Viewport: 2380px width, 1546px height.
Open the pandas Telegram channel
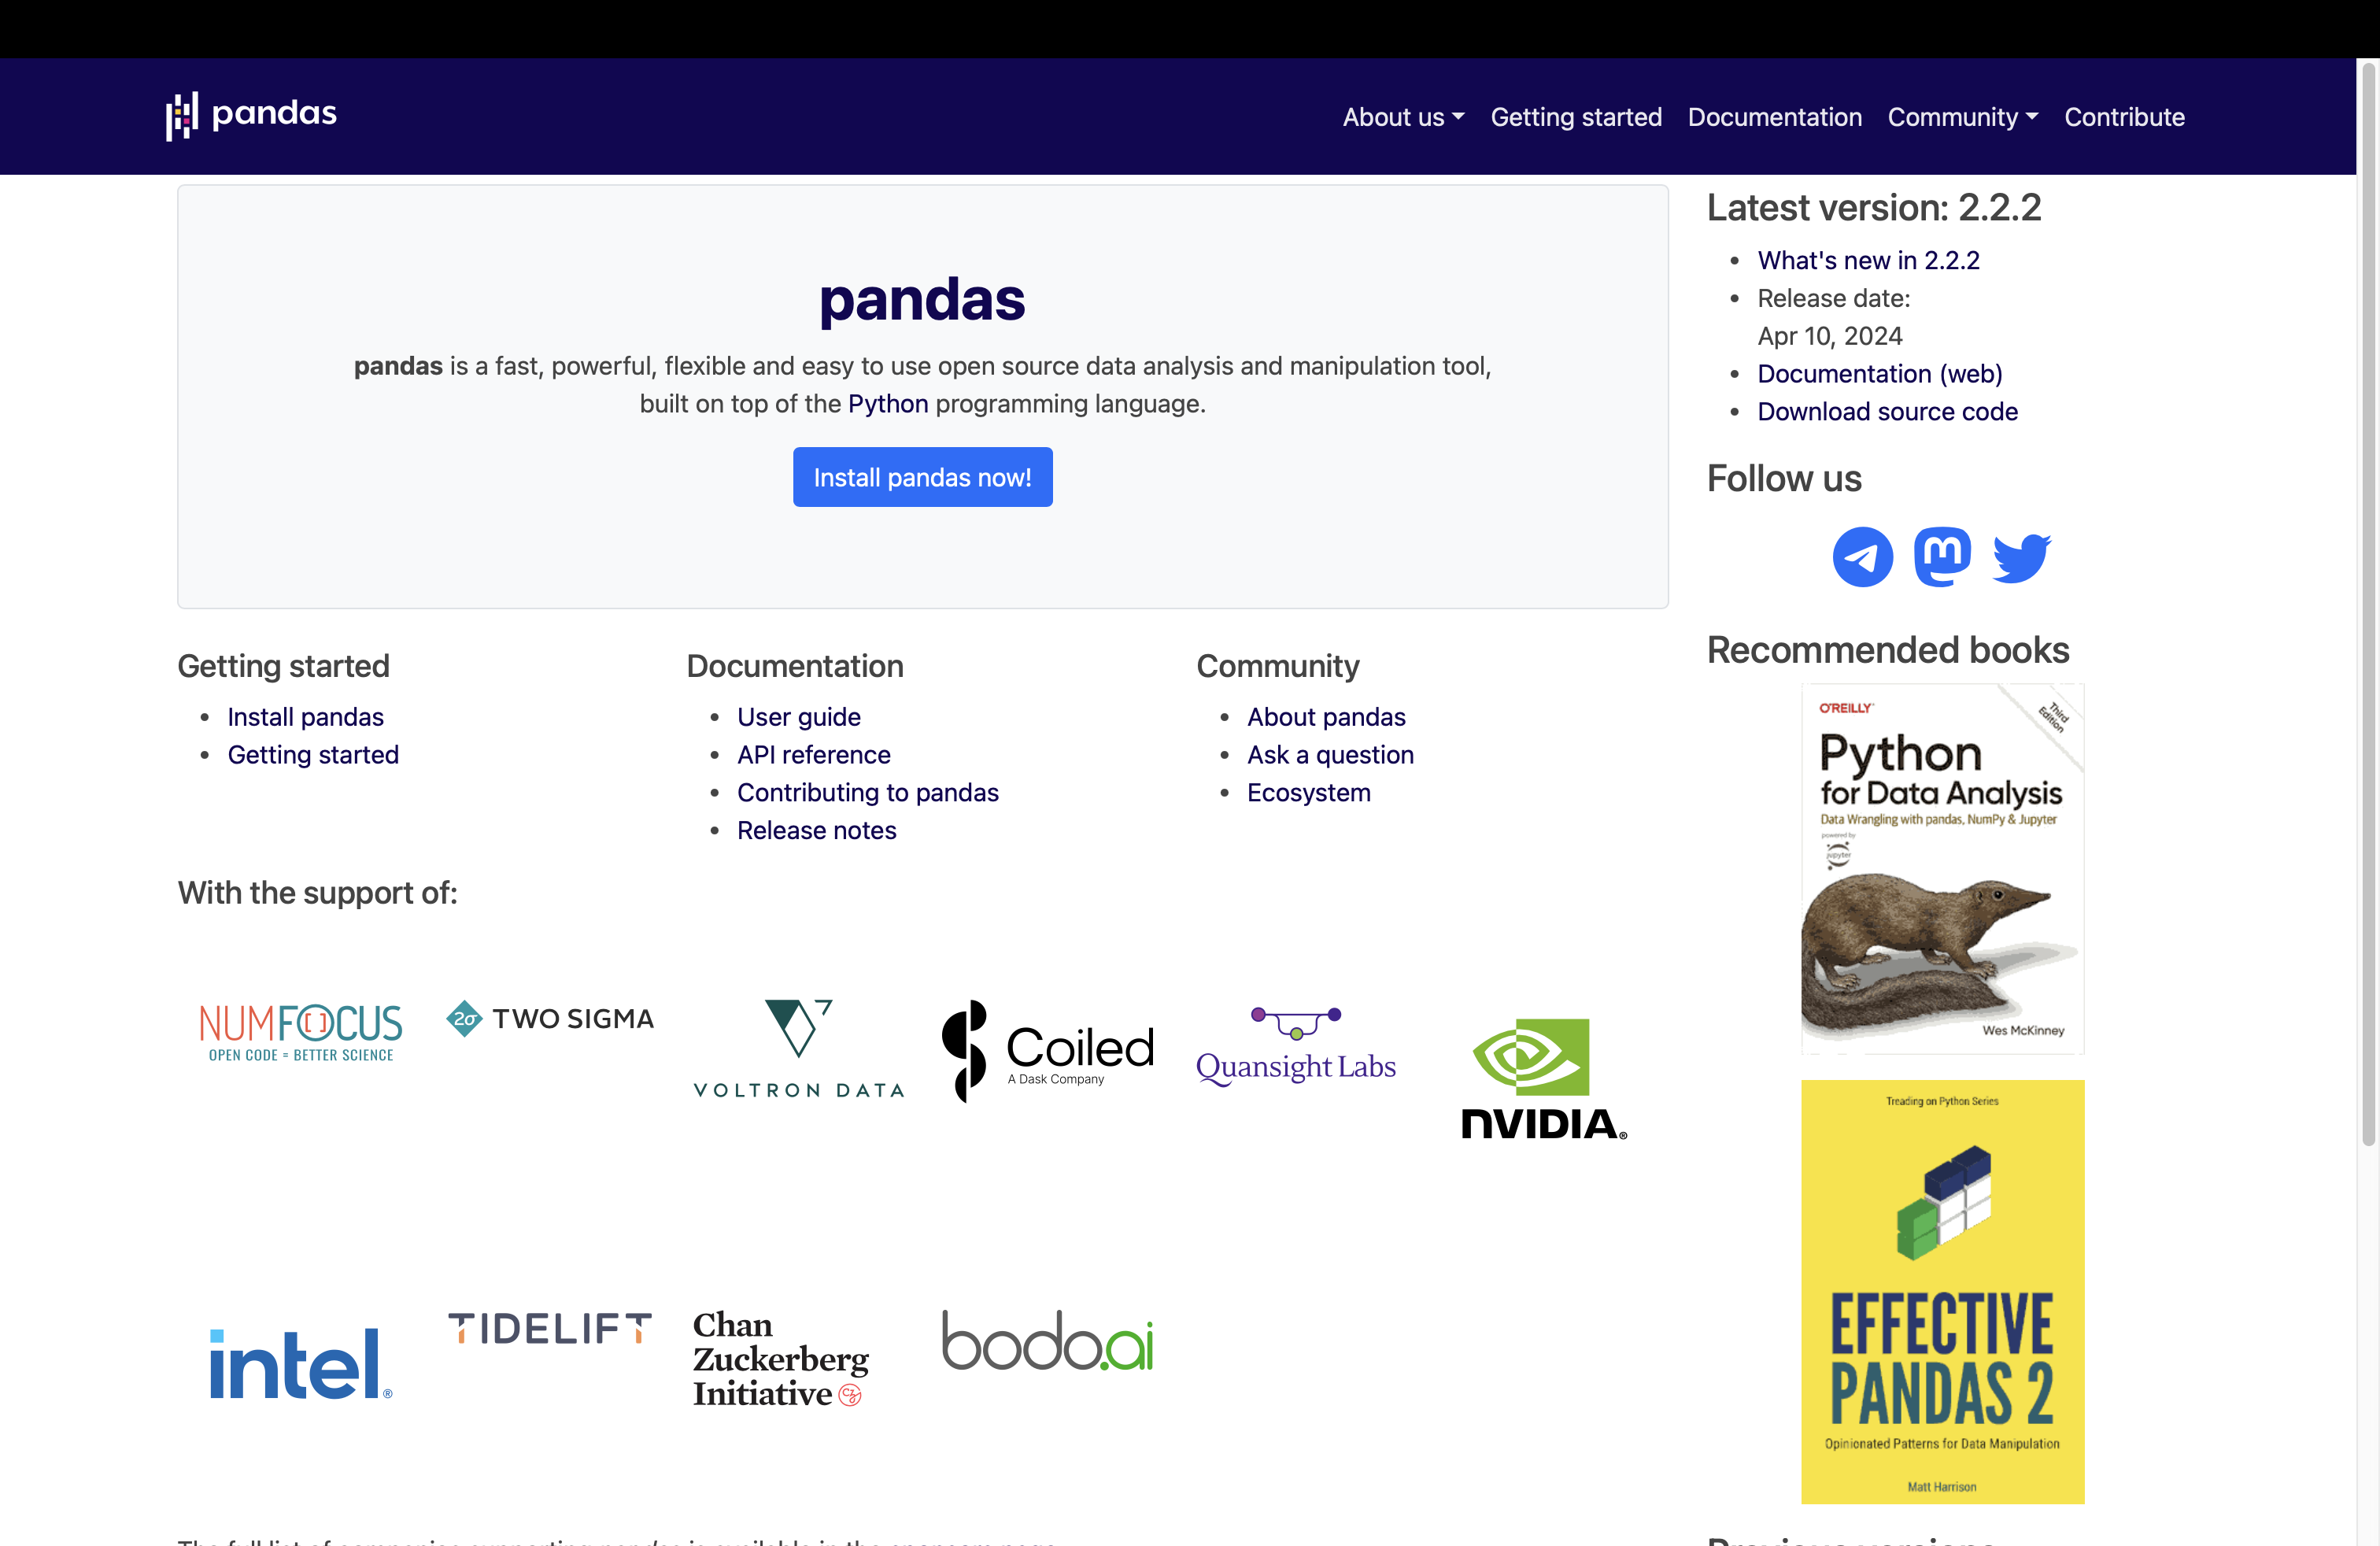tap(1861, 557)
